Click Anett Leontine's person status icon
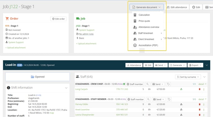This screenshot has height=117, width=213. tap(181, 110)
